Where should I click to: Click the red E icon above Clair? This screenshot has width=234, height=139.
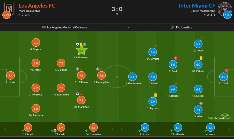tap(226, 70)
